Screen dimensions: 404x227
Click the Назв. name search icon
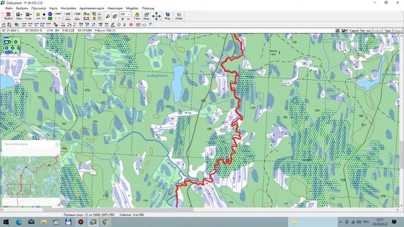click(x=179, y=16)
